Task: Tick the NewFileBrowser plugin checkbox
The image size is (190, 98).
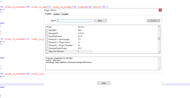Action: tap(47, 36)
